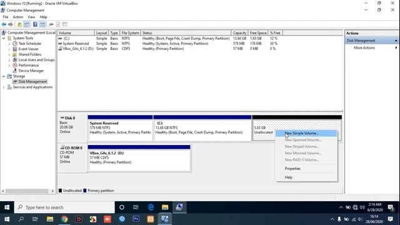Click More Actions in Actions pane

pyautogui.click(x=364, y=47)
